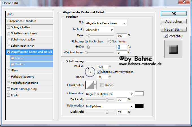Select the Nach unten direction option
The width and height of the screenshot is (192, 127).
109,42
